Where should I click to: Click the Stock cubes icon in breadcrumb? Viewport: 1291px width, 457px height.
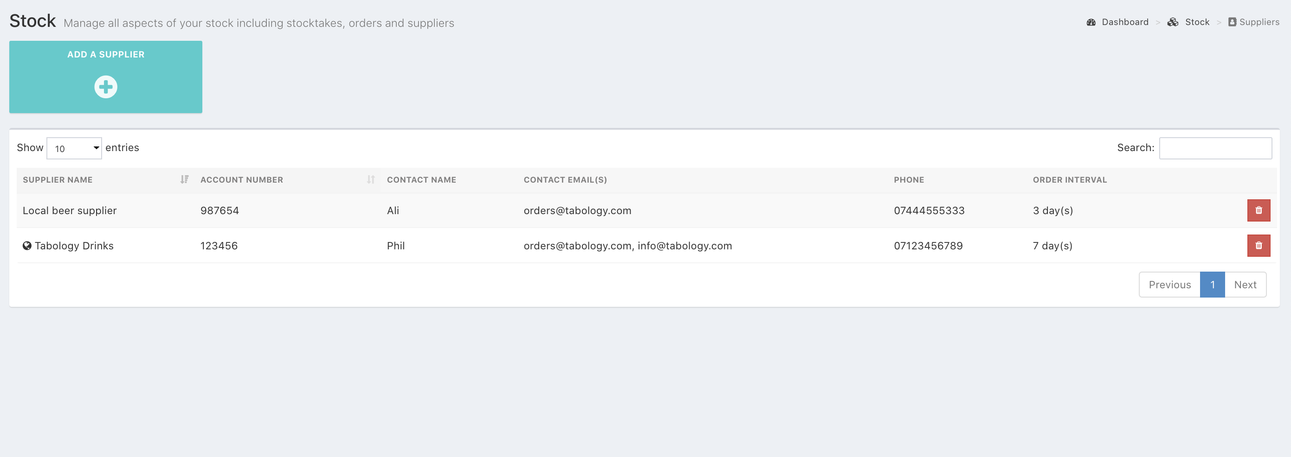tap(1172, 22)
